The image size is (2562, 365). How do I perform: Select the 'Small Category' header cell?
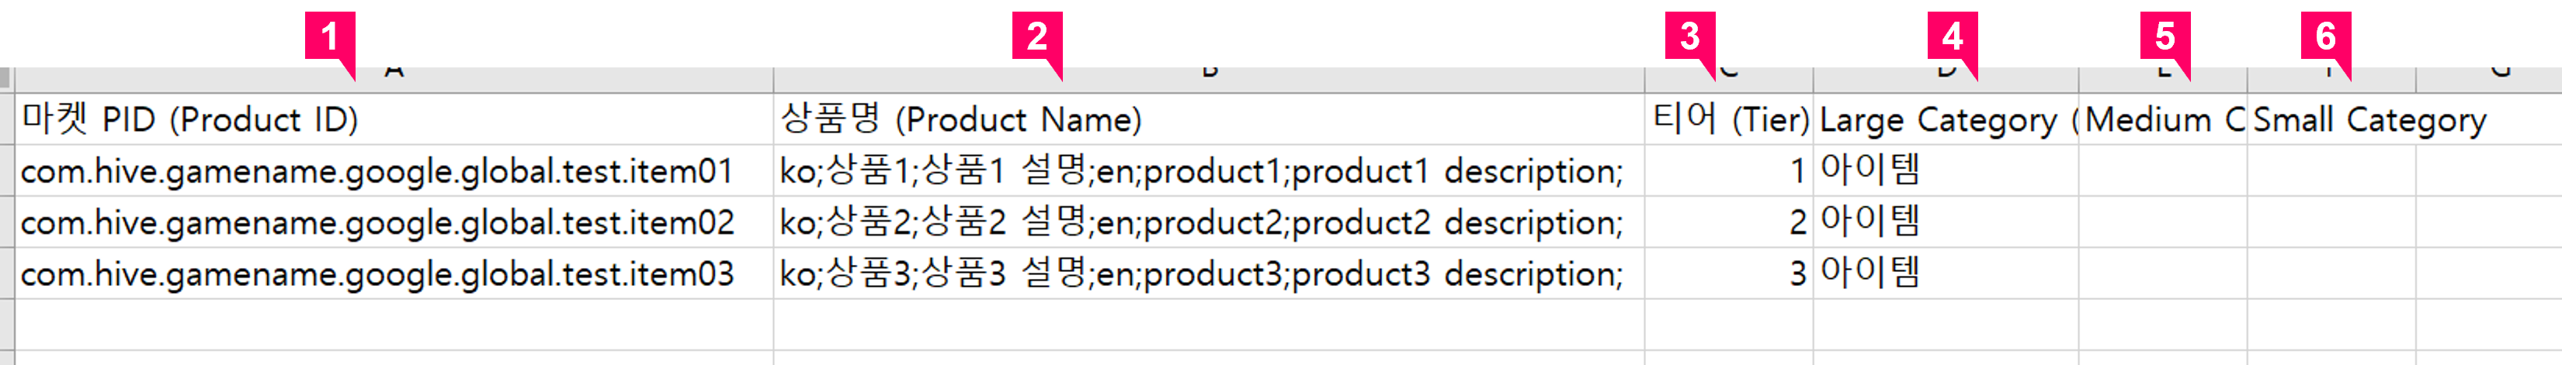point(2331,119)
